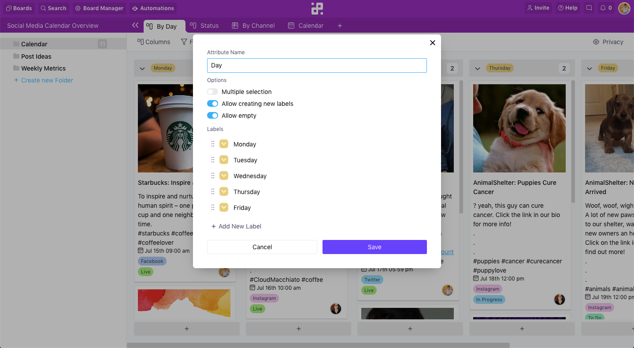Image resolution: width=634 pixels, height=348 pixels.
Task: Click the Save button
Action: (x=374, y=247)
